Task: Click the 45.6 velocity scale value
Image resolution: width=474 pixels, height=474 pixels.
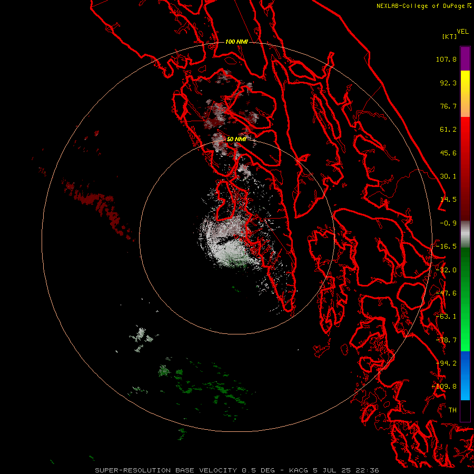Action: pyautogui.click(x=448, y=153)
